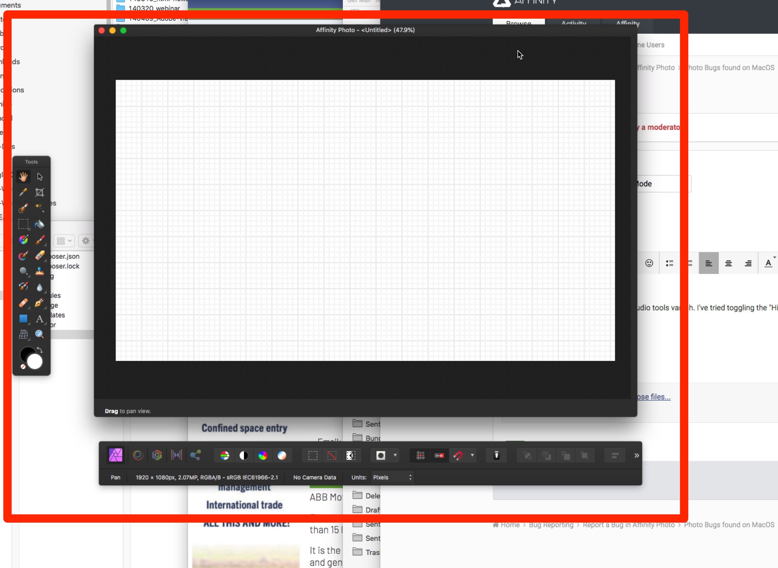This screenshot has width=778, height=568.
Task: Switch to the Photo Persona
Action: point(116,455)
